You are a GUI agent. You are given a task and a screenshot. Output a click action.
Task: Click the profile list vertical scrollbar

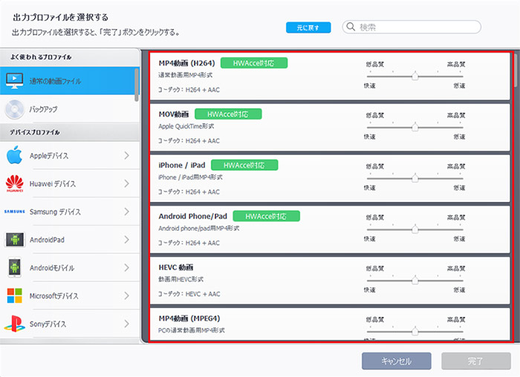516,71
